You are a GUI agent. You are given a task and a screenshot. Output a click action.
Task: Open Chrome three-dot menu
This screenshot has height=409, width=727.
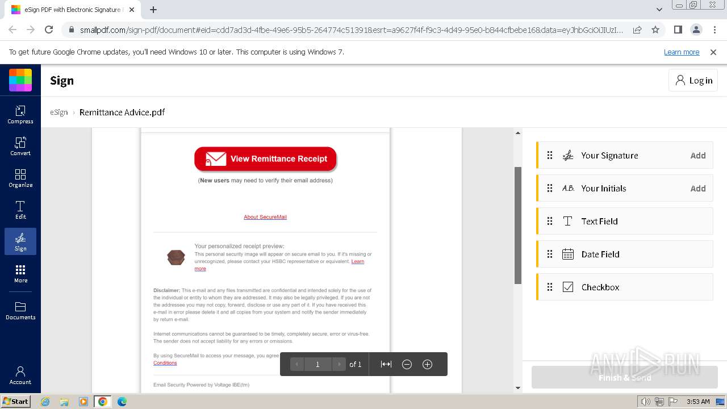pos(715,30)
